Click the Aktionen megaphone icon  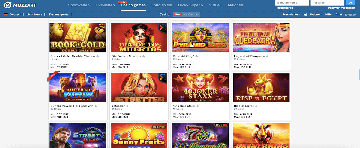coord(305,14)
